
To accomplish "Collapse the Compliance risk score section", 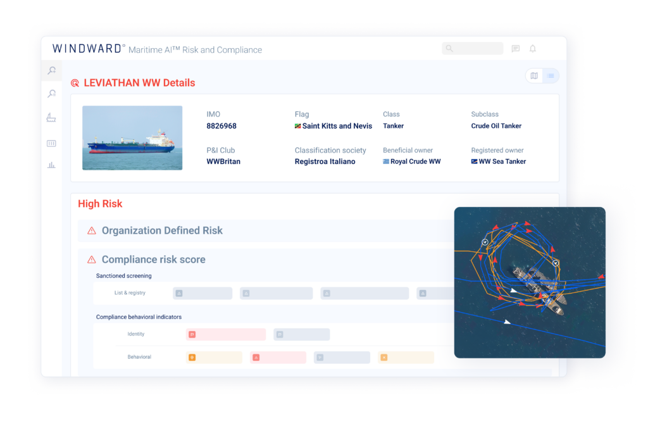I will tap(154, 260).
